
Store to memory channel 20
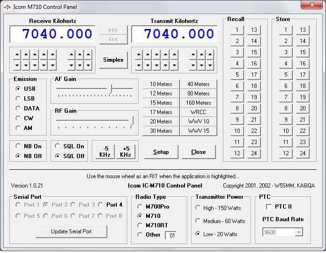pyautogui.click(x=303, y=108)
